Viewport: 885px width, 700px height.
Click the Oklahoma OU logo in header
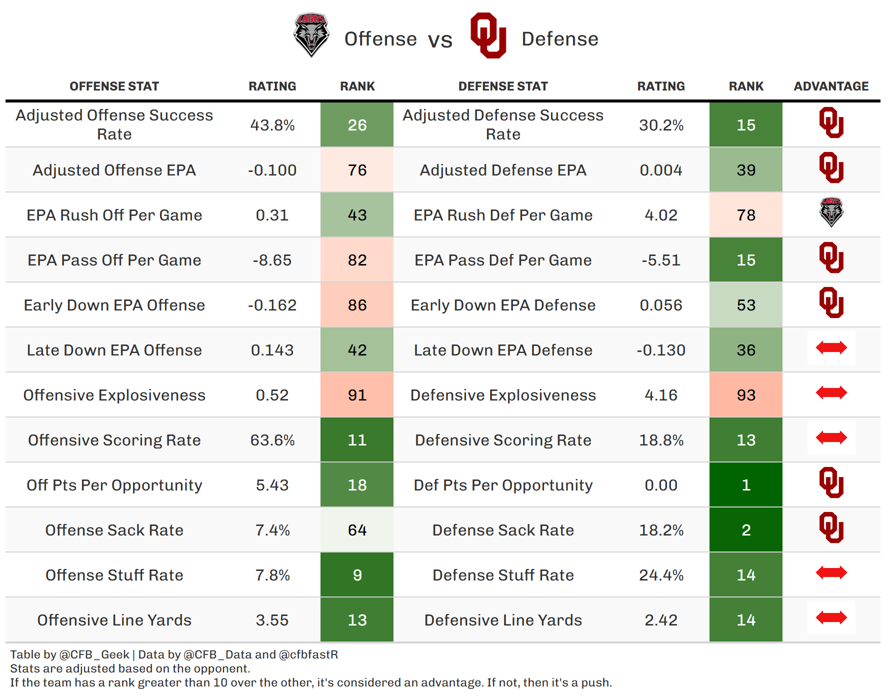click(488, 35)
